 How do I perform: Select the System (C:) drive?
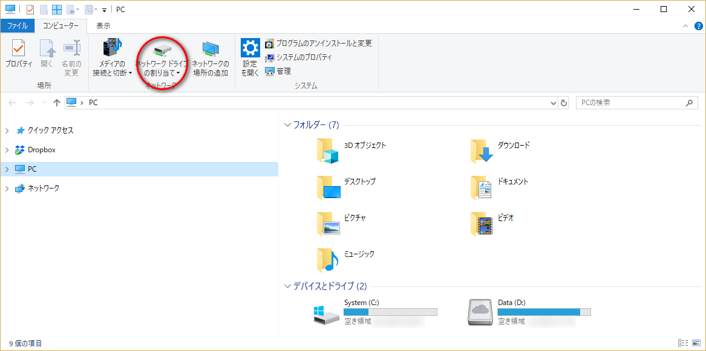point(327,313)
